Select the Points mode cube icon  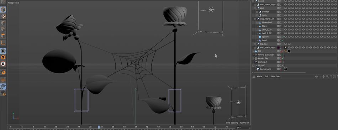click(x=3, y=23)
